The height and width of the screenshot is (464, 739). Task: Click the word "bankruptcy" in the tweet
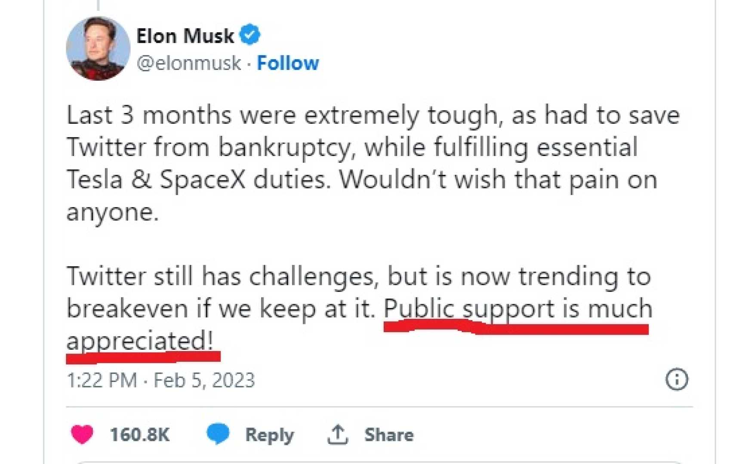click(287, 147)
